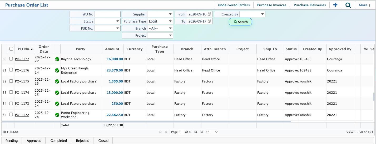Check the box for PO-1176
The image size is (376, 144).
(11, 70)
